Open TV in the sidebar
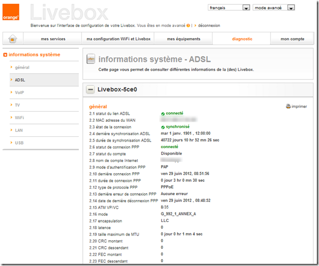 click(17, 105)
